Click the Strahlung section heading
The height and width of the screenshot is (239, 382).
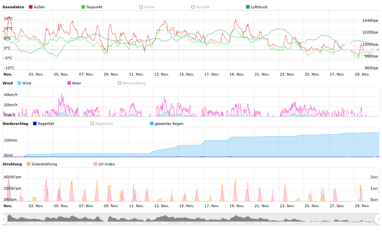(x=12, y=164)
